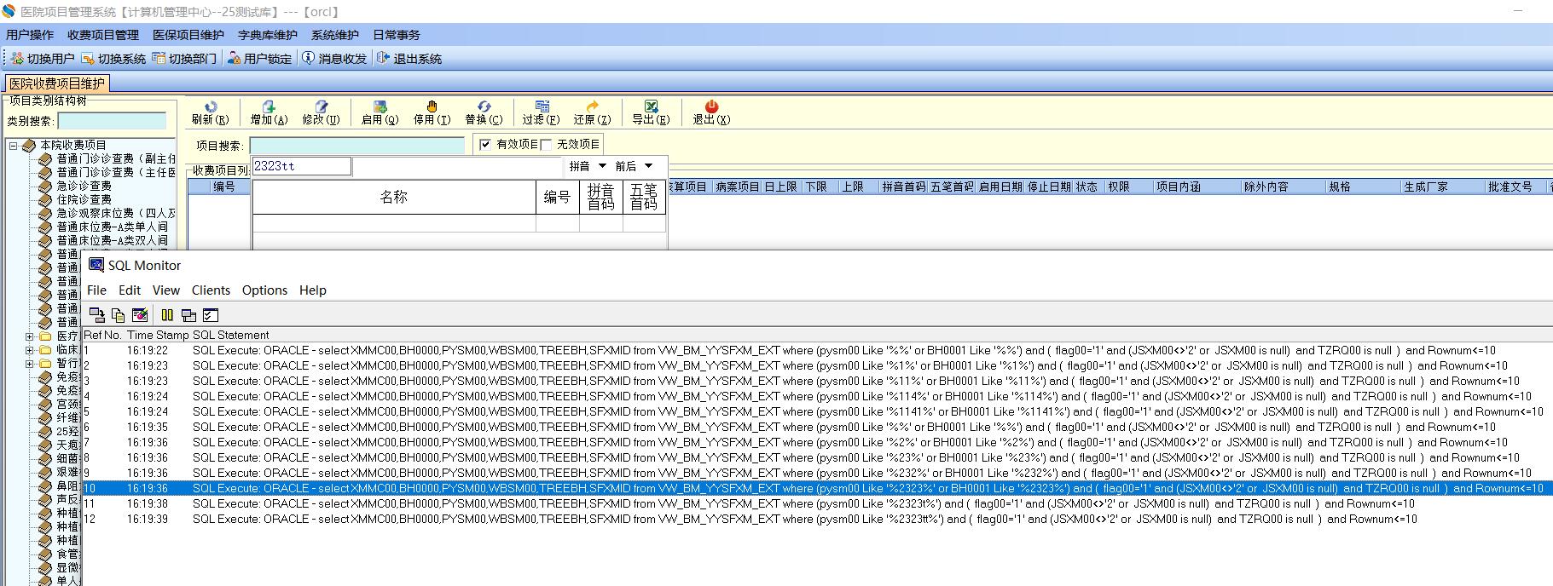The width and height of the screenshot is (1553, 586).
Task: Click the 停用(T) disable hand icon
Action: pos(432,106)
